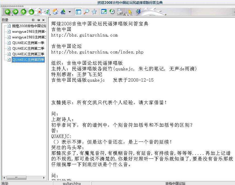235x185 pixels.
Task: Click the full-screen window icon
Action: pos(104,12)
